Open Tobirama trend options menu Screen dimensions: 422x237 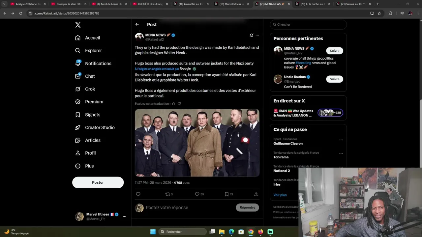pos(341,153)
